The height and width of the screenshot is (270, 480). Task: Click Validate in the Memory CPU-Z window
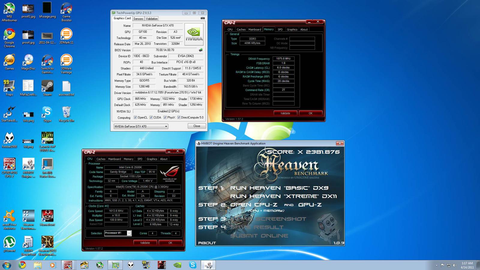[285, 113]
